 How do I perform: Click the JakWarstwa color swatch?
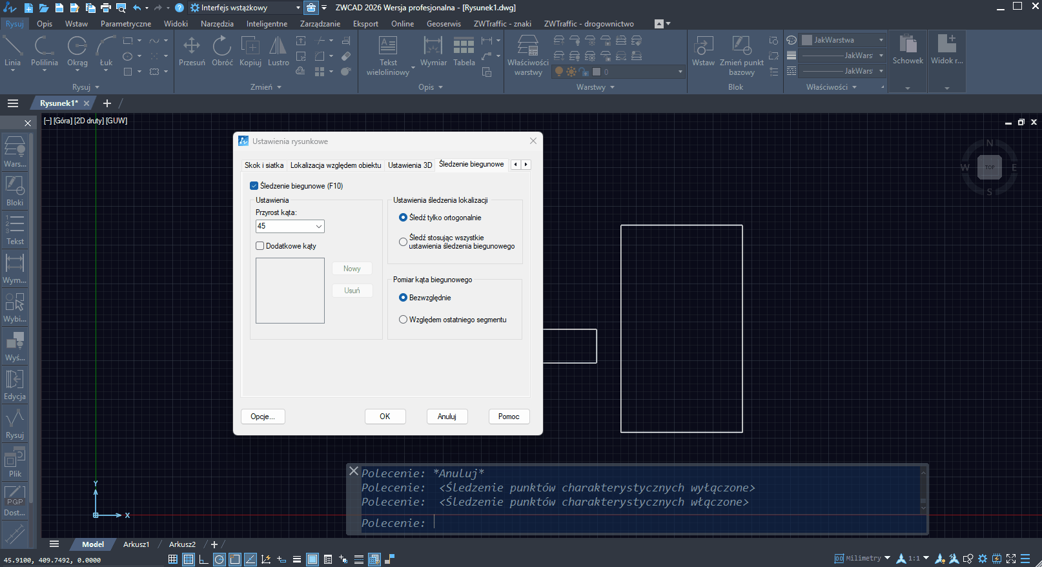pos(807,40)
